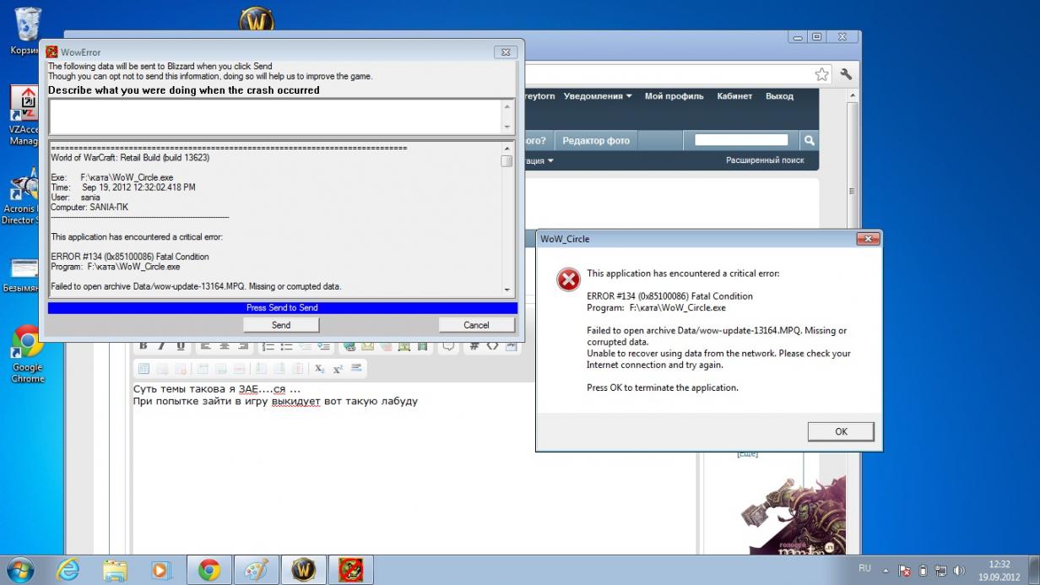Click the Cancel button in WowError

tap(476, 325)
